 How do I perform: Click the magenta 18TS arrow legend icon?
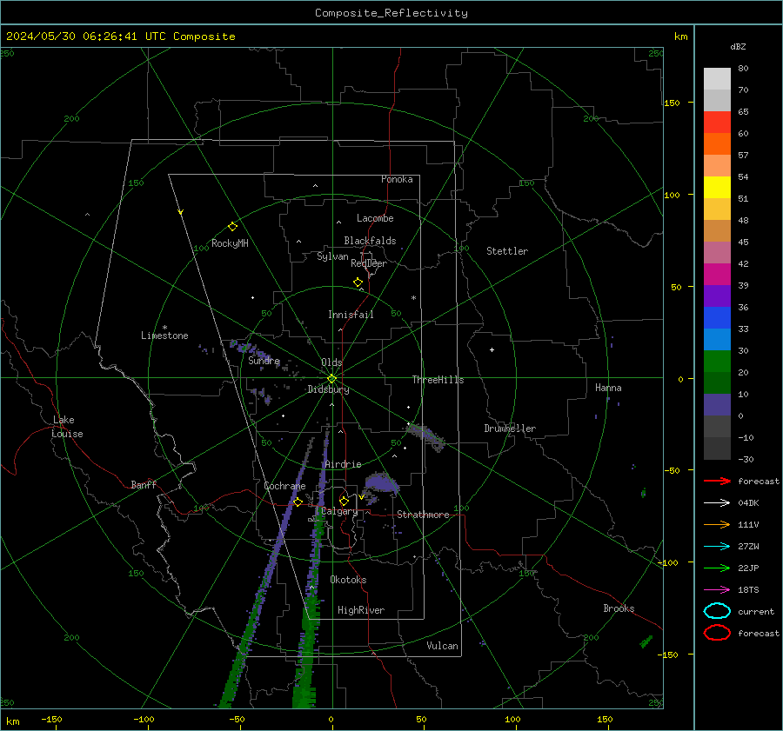pos(717,590)
